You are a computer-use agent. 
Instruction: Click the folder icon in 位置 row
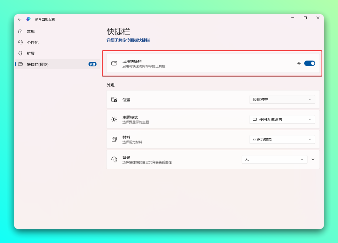point(114,100)
